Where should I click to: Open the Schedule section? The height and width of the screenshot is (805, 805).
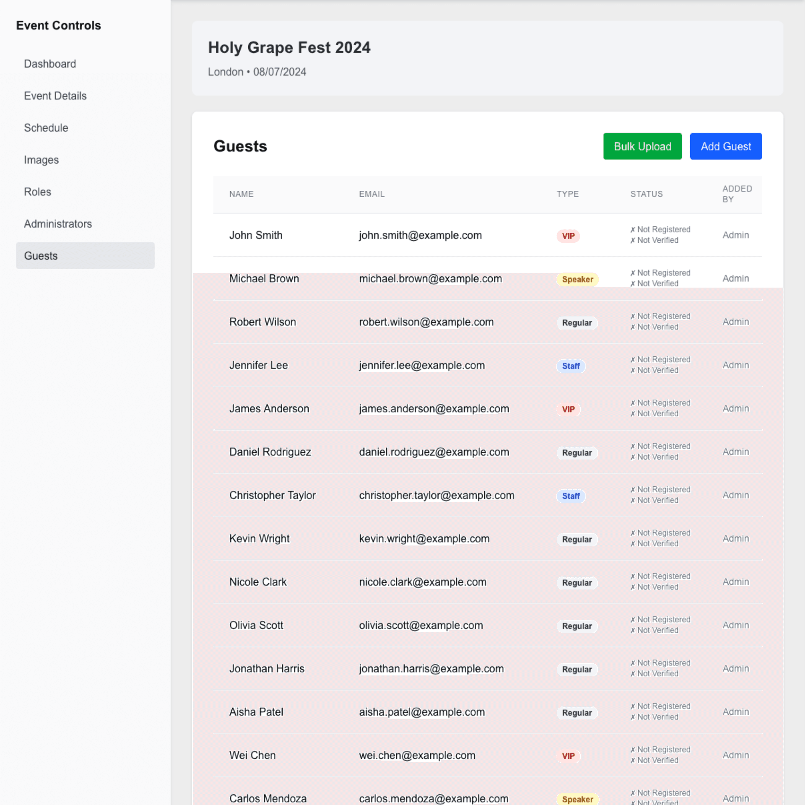click(x=46, y=128)
